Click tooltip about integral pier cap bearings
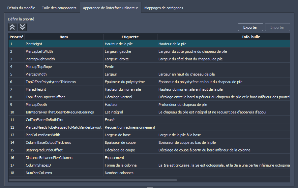The image size is (298, 188). click(x=223, y=112)
